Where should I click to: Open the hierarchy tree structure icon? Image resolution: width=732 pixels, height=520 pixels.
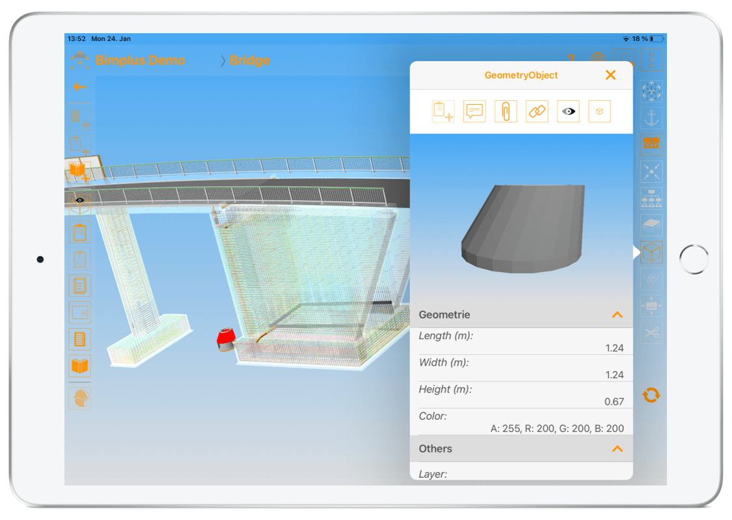(x=651, y=198)
